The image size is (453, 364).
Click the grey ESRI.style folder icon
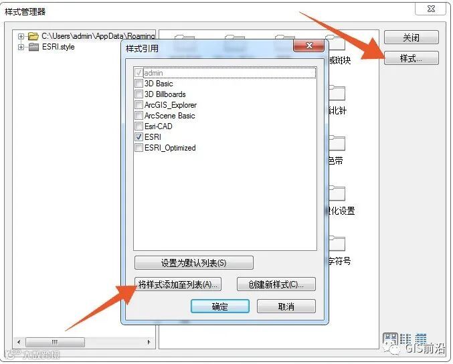coord(34,47)
